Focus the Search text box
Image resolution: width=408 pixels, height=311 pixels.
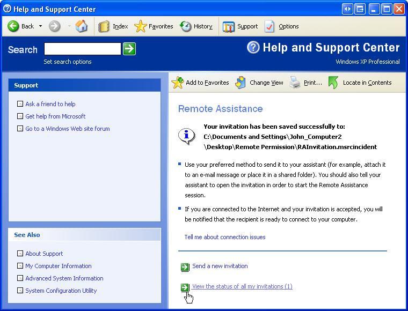coord(83,49)
